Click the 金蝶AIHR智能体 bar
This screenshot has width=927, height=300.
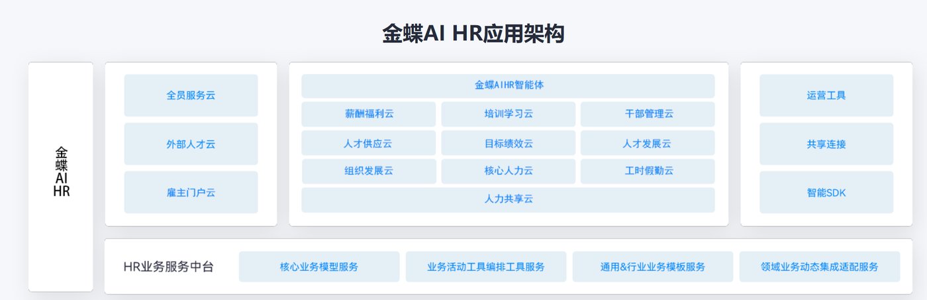coord(508,85)
